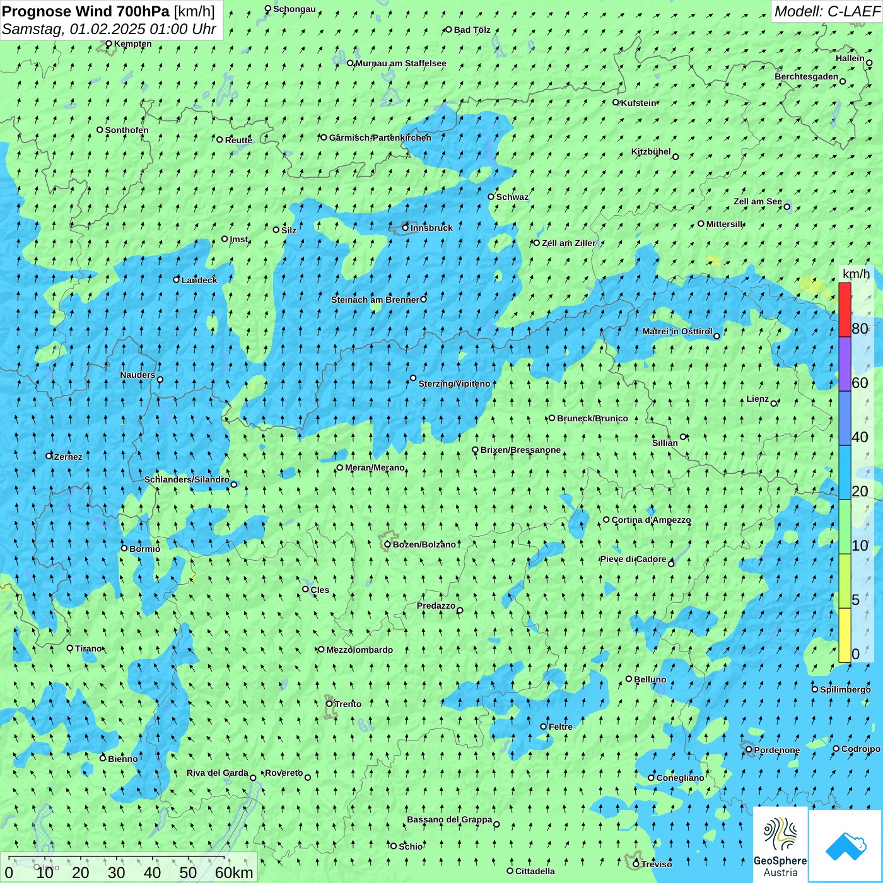This screenshot has width=883, height=883.
Task: Click the 'Codroipo' label
Action: point(861,749)
